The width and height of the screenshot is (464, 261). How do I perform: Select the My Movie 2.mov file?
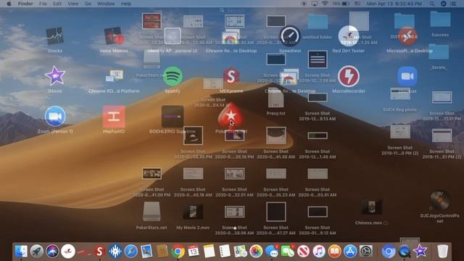193,212
